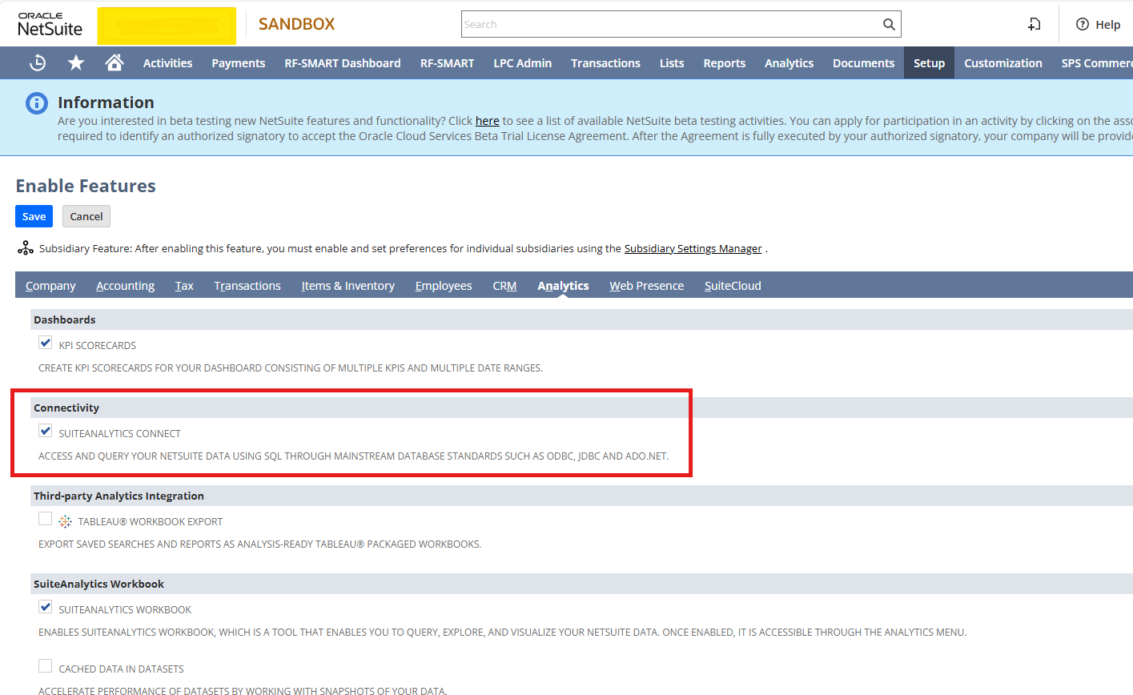The width and height of the screenshot is (1133, 695).
Task: Click the search magnifying glass icon
Action: point(888,24)
